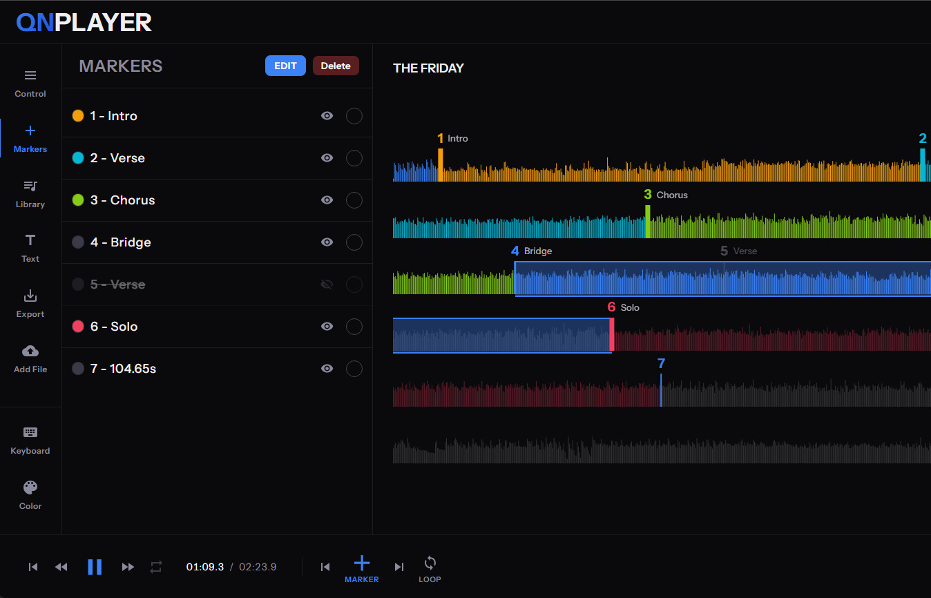Image resolution: width=931 pixels, height=598 pixels.
Task: Select the circle checkbox for 2 - Verse
Action: coord(354,158)
